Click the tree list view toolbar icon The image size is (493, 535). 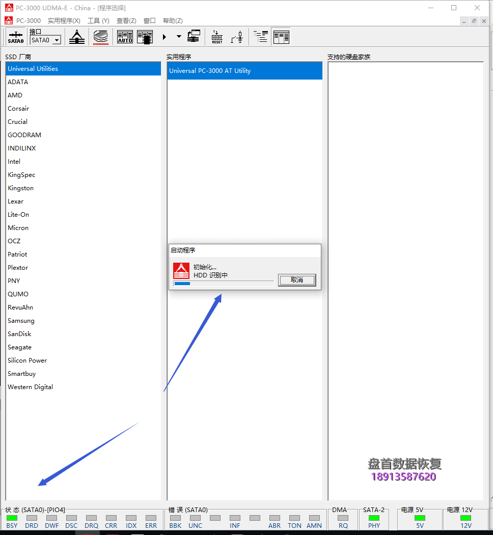tap(261, 37)
